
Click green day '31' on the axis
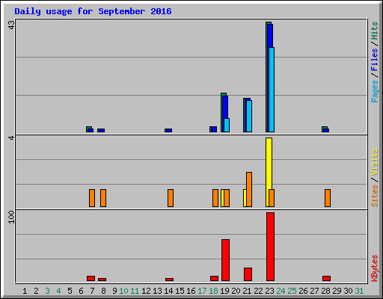point(359,291)
